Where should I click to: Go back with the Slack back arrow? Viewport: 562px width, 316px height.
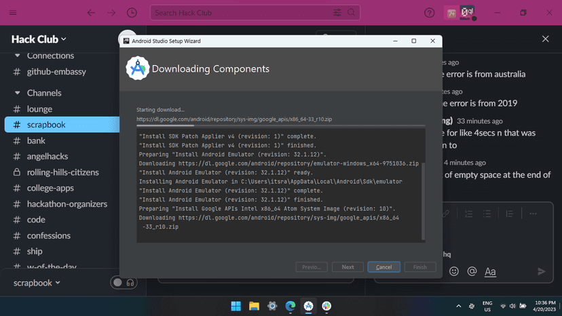[x=91, y=13]
